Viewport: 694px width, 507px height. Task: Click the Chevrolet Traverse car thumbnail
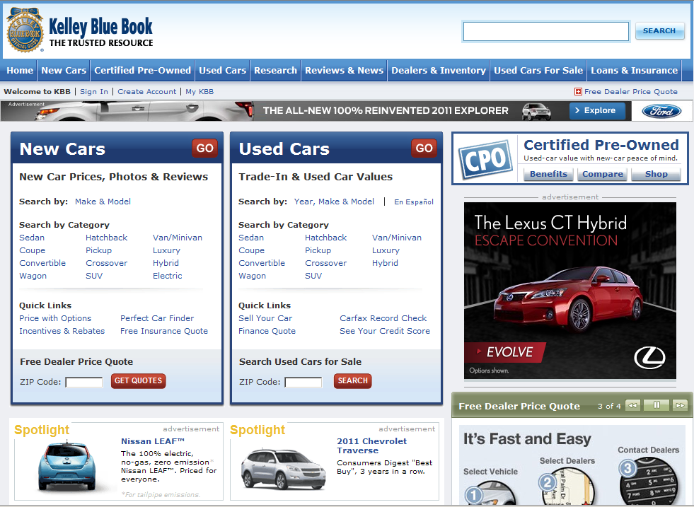point(283,469)
